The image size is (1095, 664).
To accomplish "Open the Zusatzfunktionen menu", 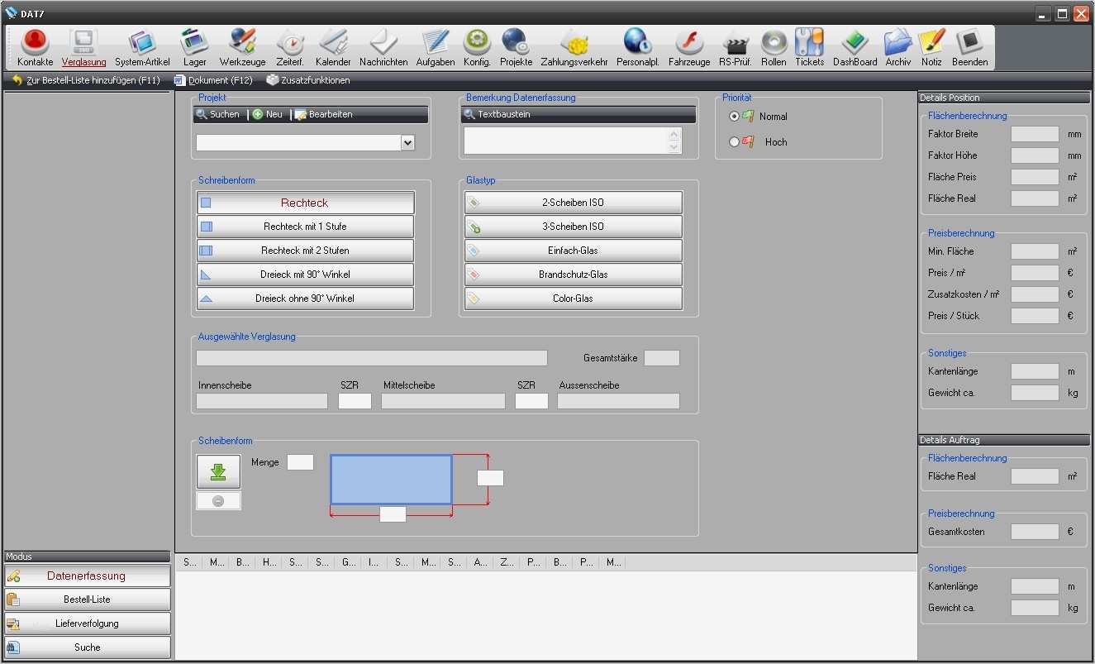I will pyautogui.click(x=308, y=80).
